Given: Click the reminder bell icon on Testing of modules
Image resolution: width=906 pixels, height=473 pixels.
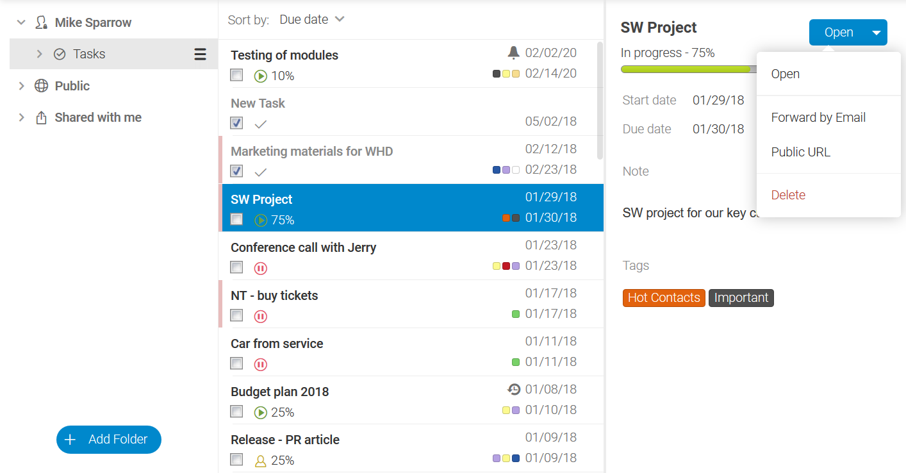Looking at the screenshot, I should pyautogui.click(x=513, y=54).
